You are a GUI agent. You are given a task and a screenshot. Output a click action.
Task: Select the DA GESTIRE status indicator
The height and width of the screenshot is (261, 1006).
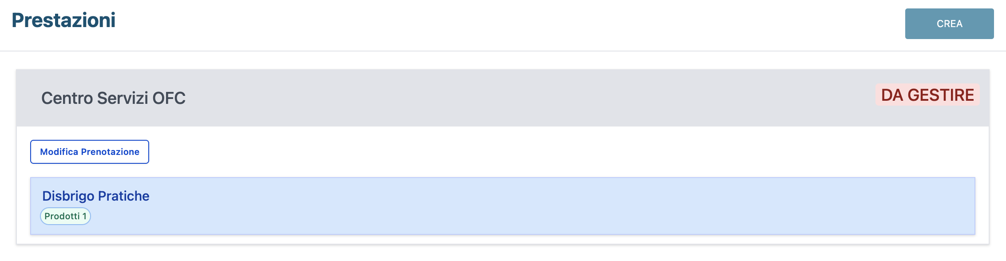click(927, 95)
